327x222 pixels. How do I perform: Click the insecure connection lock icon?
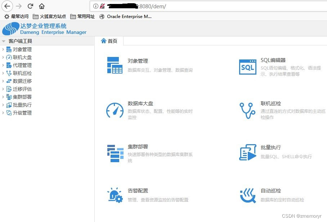click(102, 6)
